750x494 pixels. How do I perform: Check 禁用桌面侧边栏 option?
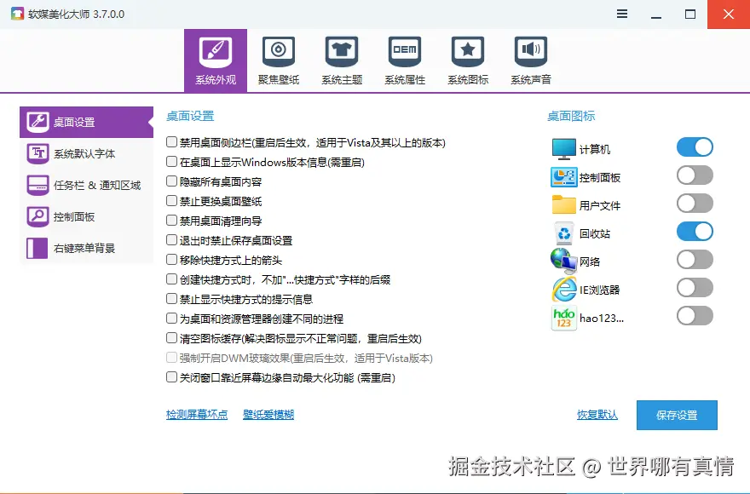click(171, 142)
